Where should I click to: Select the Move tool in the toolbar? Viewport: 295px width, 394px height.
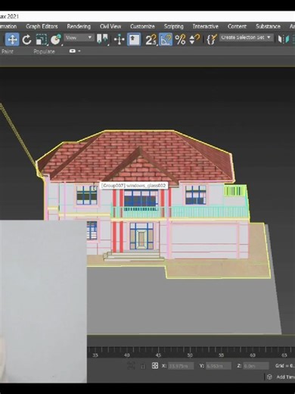pos(12,39)
